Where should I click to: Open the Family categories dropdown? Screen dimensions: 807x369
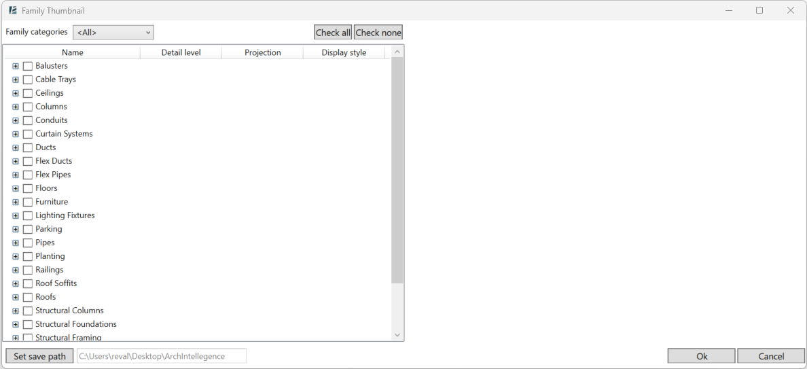[x=113, y=33]
